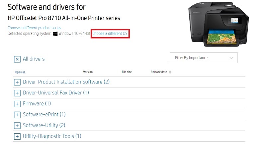Open Driver-Universal Fax Driver (1) title
255x145 pixels.
56,93
